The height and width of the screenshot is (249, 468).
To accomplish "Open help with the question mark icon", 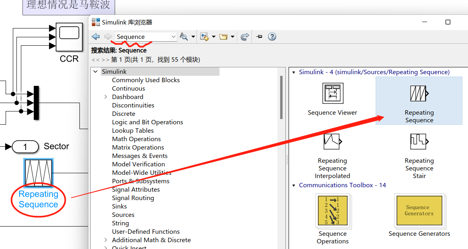I will tap(272, 36).
